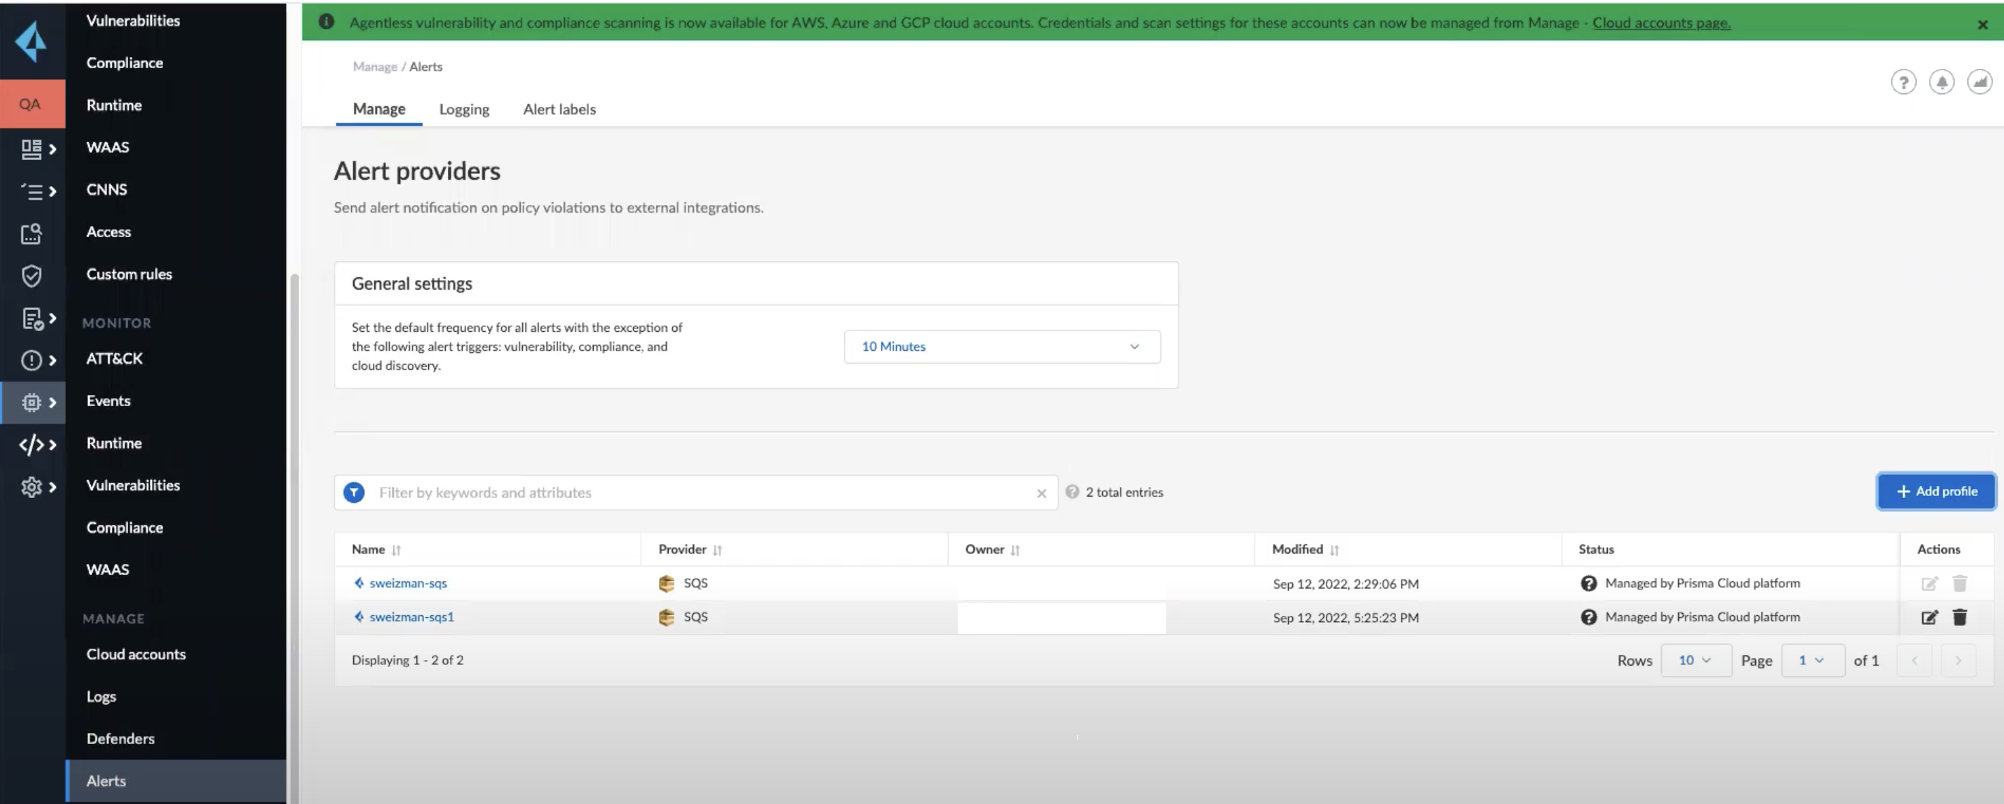Open Custom rules in sidebar
Viewport: 2004px width, 804px height.
point(129,274)
